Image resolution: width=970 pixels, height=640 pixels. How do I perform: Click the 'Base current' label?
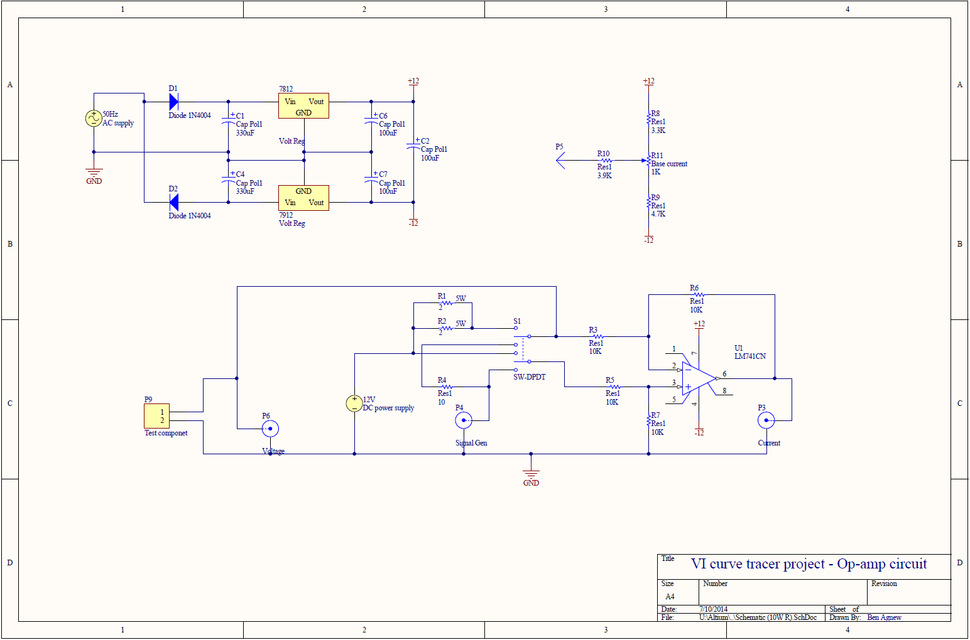coord(669,164)
